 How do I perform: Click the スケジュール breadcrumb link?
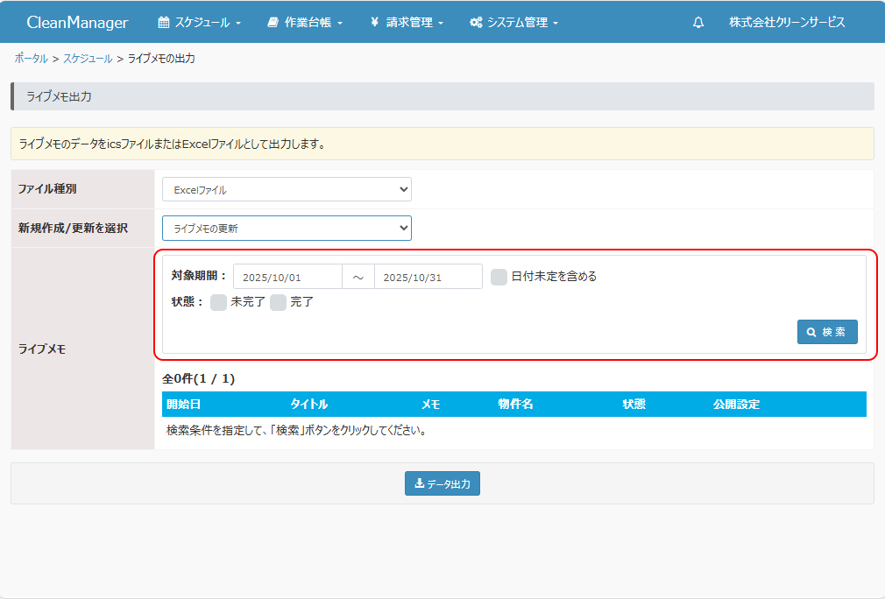[88, 59]
